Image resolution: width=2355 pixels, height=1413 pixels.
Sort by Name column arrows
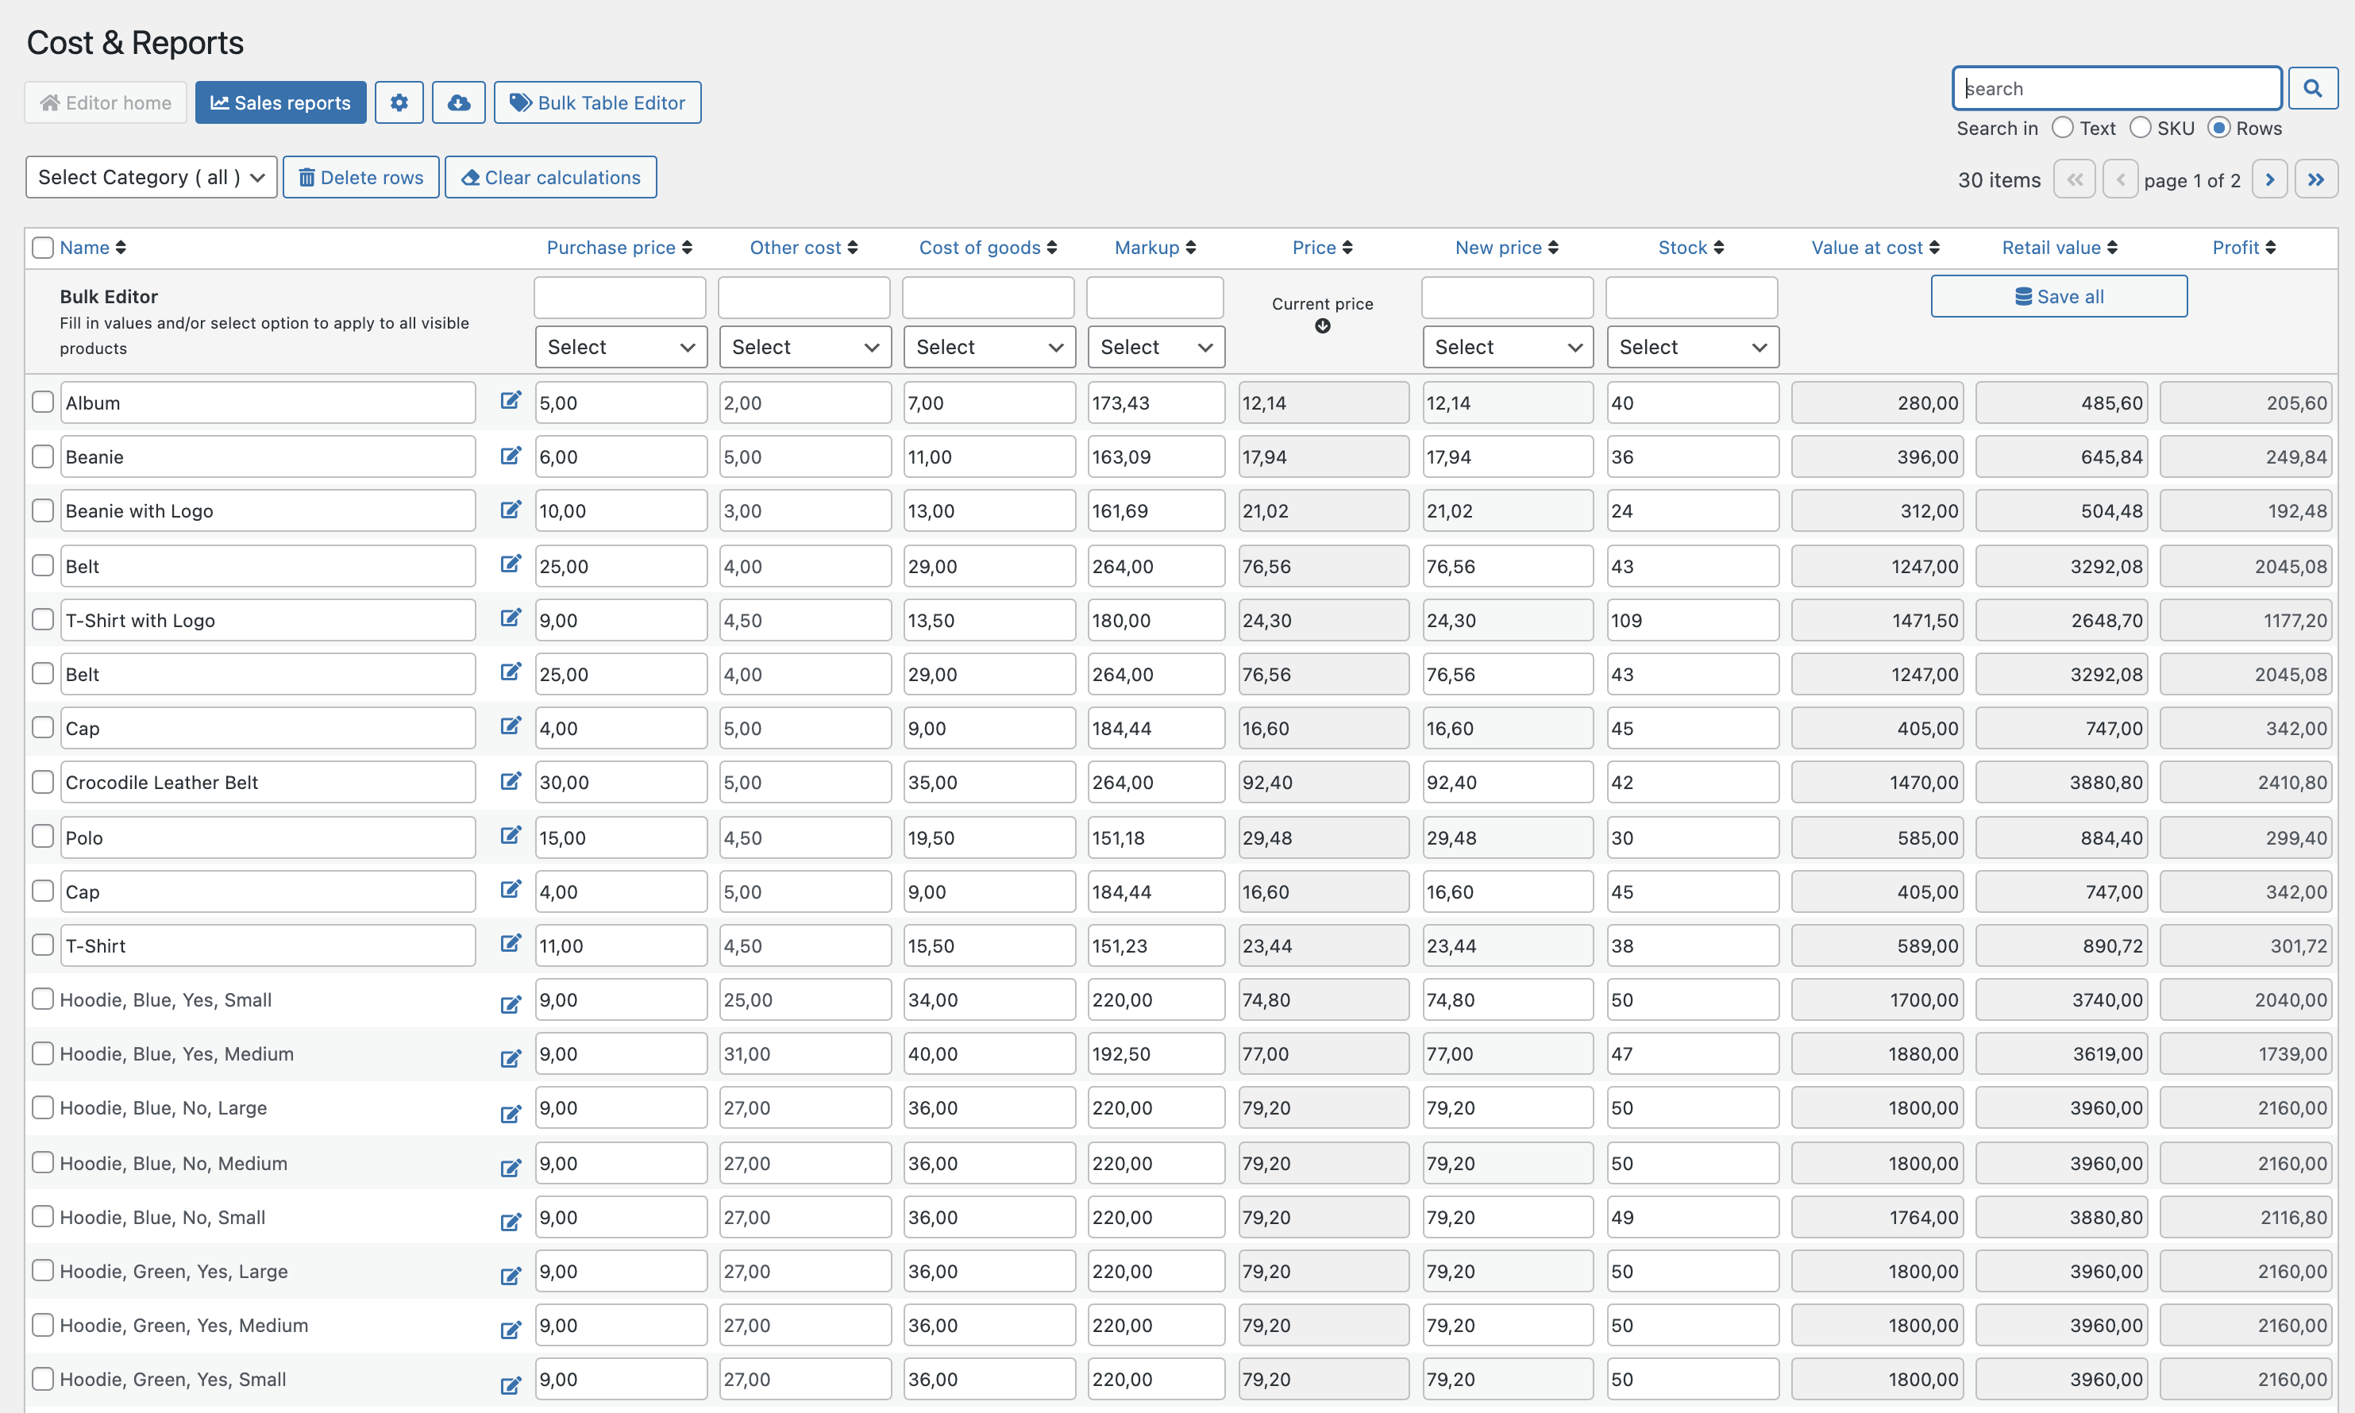click(x=121, y=248)
